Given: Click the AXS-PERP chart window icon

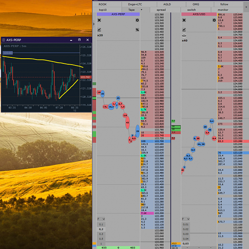Looking at the screenshot, I should (4, 40).
